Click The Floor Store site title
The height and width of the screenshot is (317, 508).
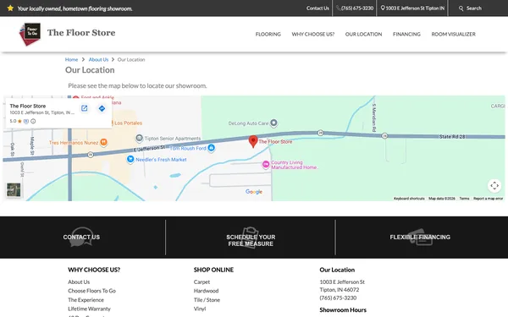81,33
